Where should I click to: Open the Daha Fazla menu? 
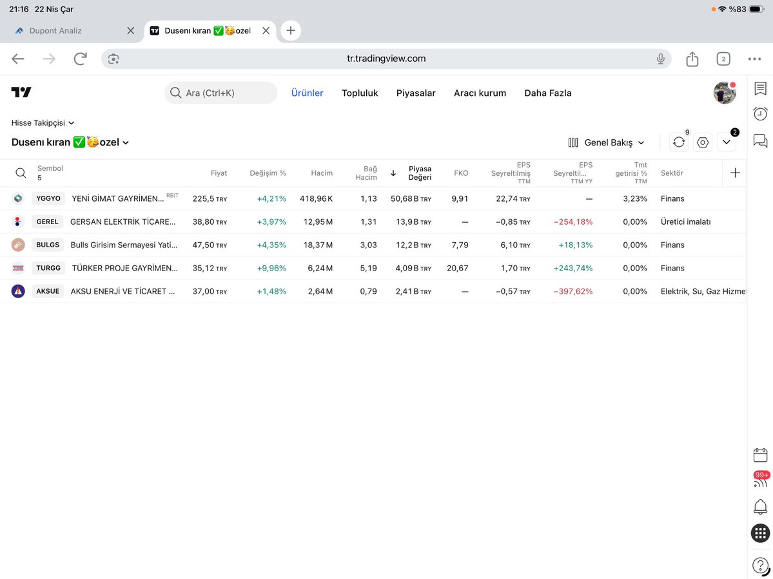click(548, 93)
